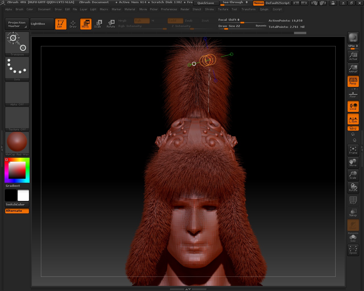Open the Tool menu

pos(234,9)
